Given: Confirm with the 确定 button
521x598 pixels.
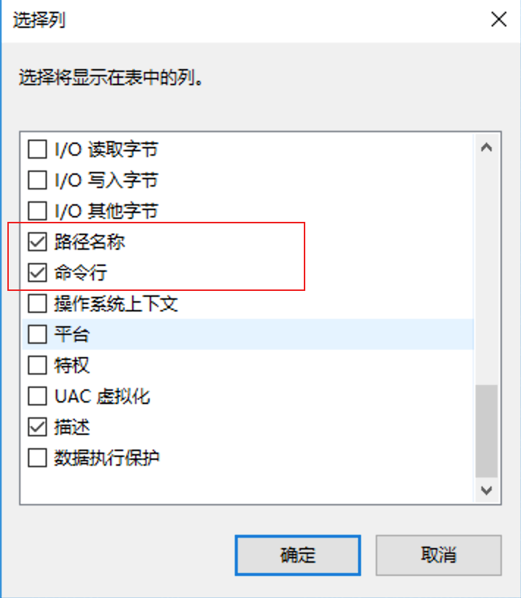Looking at the screenshot, I should pos(296,555).
